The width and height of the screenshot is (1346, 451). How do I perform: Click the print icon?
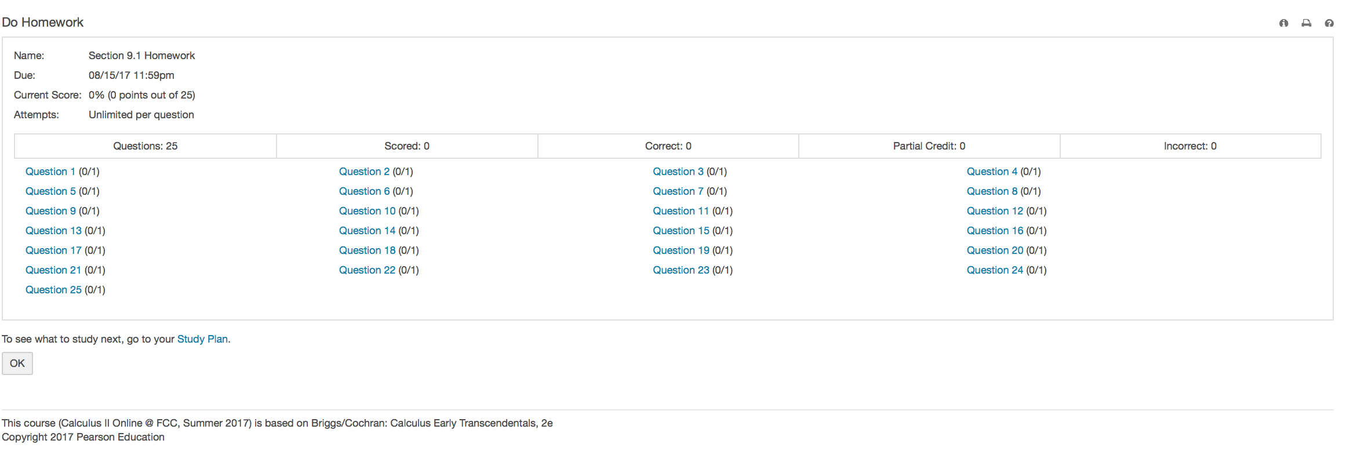pyautogui.click(x=1306, y=23)
